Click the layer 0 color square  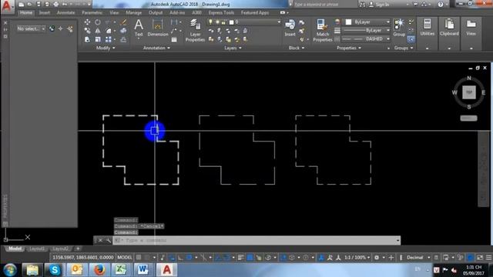point(231,22)
